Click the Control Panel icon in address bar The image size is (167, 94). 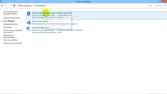pos(14,5)
